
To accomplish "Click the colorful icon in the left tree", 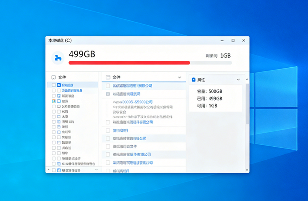I will click(x=54, y=101).
